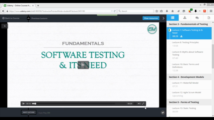This screenshot has width=214, height=120.
Task: Mark lecture complete with checkmark icon
Action: point(163,113)
